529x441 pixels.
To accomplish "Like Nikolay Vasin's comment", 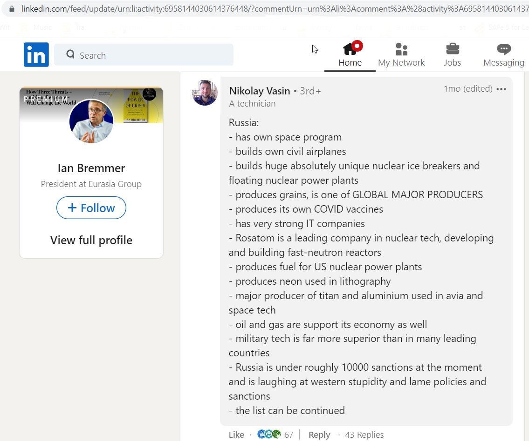I will (x=236, y=434).
